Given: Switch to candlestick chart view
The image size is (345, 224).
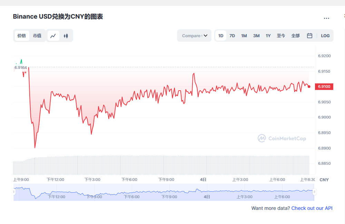Looking at the screenshot, I should pyautogui.click(x=66, y=36).
